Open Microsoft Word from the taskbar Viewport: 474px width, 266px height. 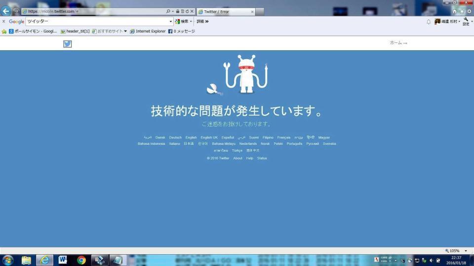63,260
